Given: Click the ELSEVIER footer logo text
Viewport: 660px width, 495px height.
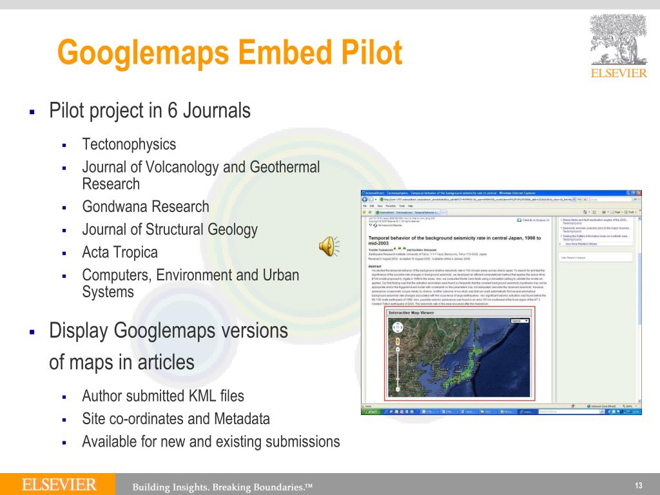Looking at the screenshot, I should (x=59, y=485).
